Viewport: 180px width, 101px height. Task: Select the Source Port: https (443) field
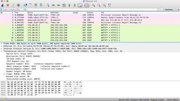19,54
